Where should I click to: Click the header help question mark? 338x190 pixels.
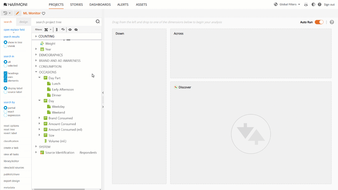click(x=320, y=4)
